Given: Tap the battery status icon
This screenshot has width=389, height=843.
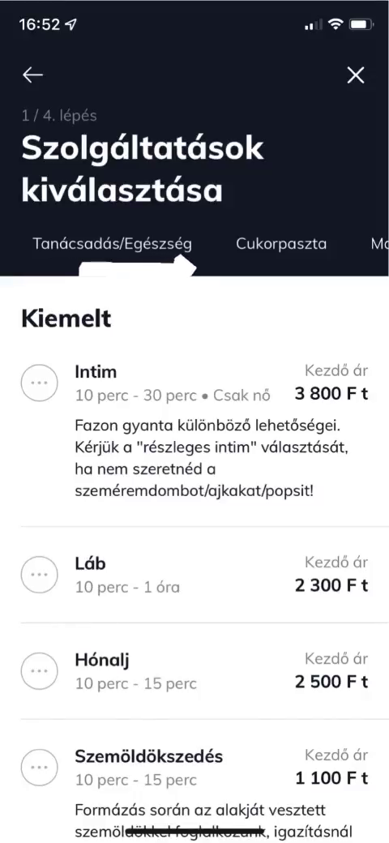Looking at the screenshot, I should (x=361, y=24).
